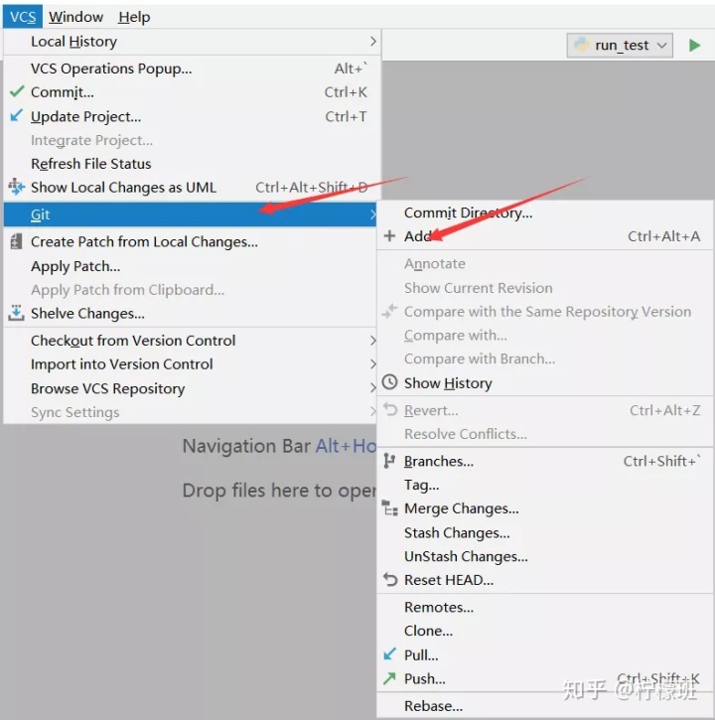Click the Update Project blue arrow icon
This screenshot has width=715, height=720.
pyautogui.click(x=16, y=115)
